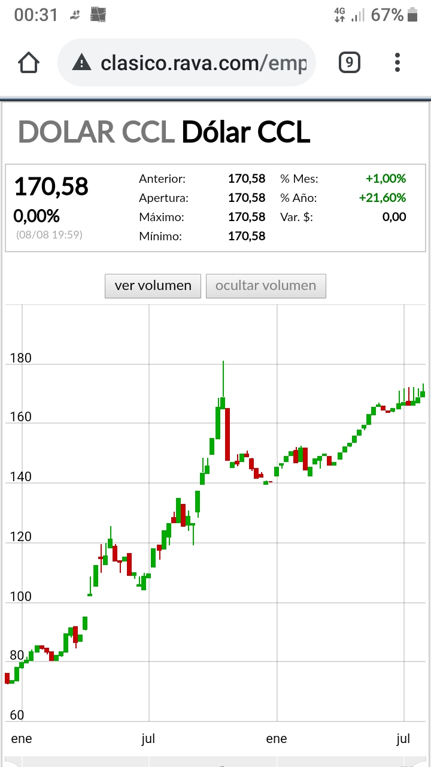Tap the % Mes value +1,00%
The width and height of the screenshot is (431, 767).
[x=386, y=179]
